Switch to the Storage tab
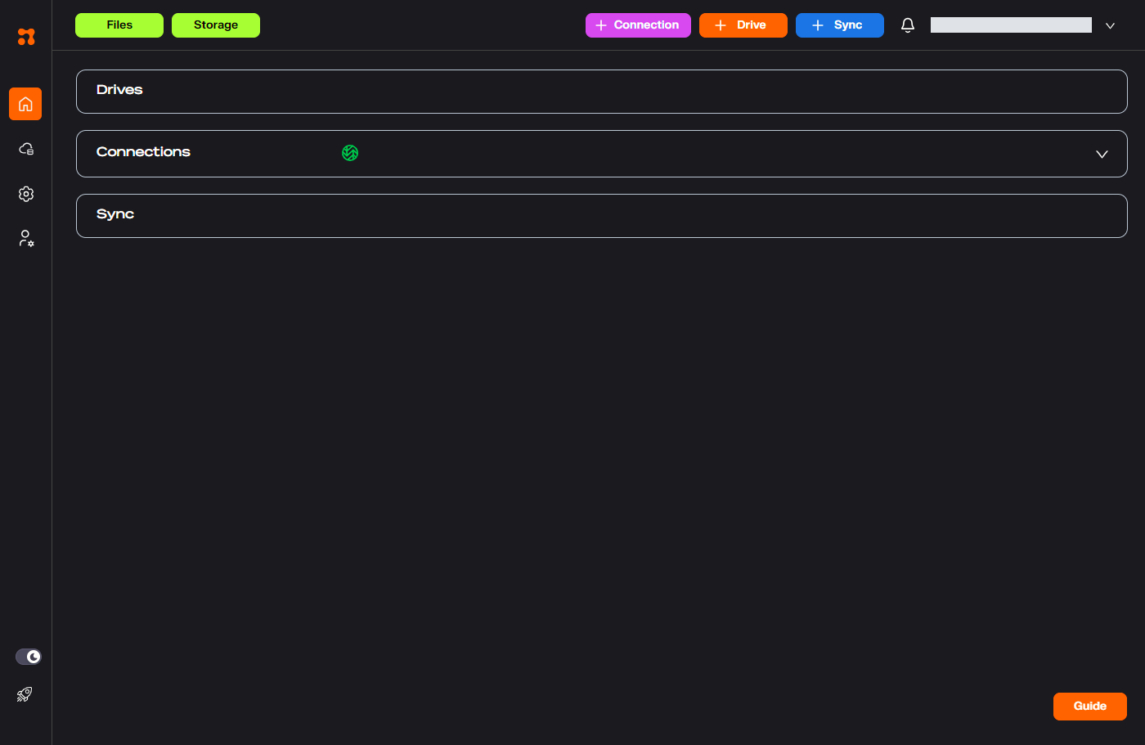 216,25
